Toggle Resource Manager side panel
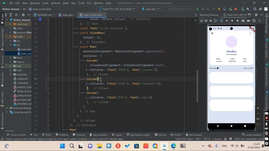This screenshot has width=269, height=151. pos(2,40)
